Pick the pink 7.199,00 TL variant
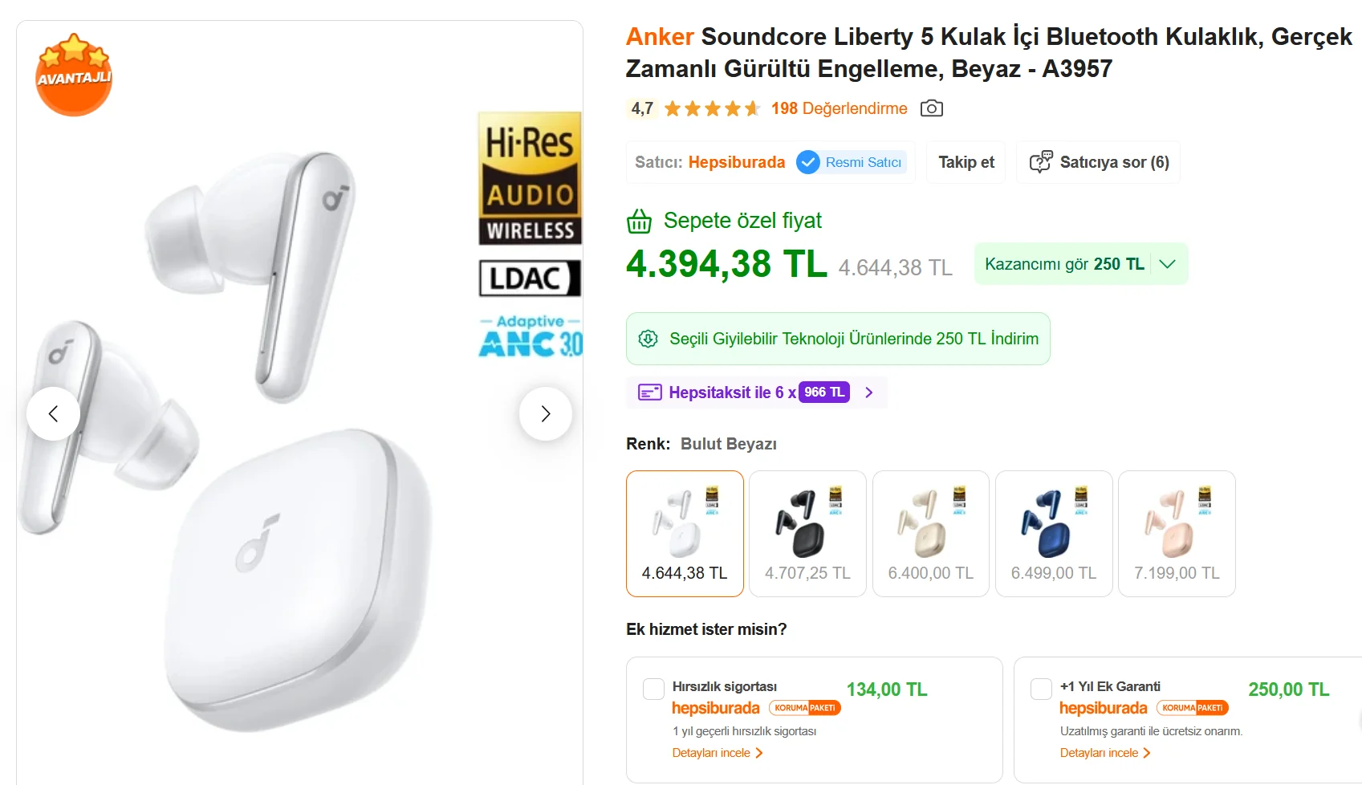The width and height of the screenshot is (1362, 785). (1177, 534)
